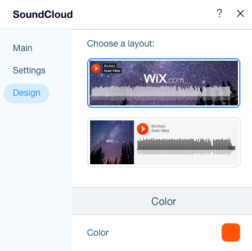The height and width of the screenshot is (251, 252).
Task: Open the orange Color swatch picker
Action: point(231,232)
